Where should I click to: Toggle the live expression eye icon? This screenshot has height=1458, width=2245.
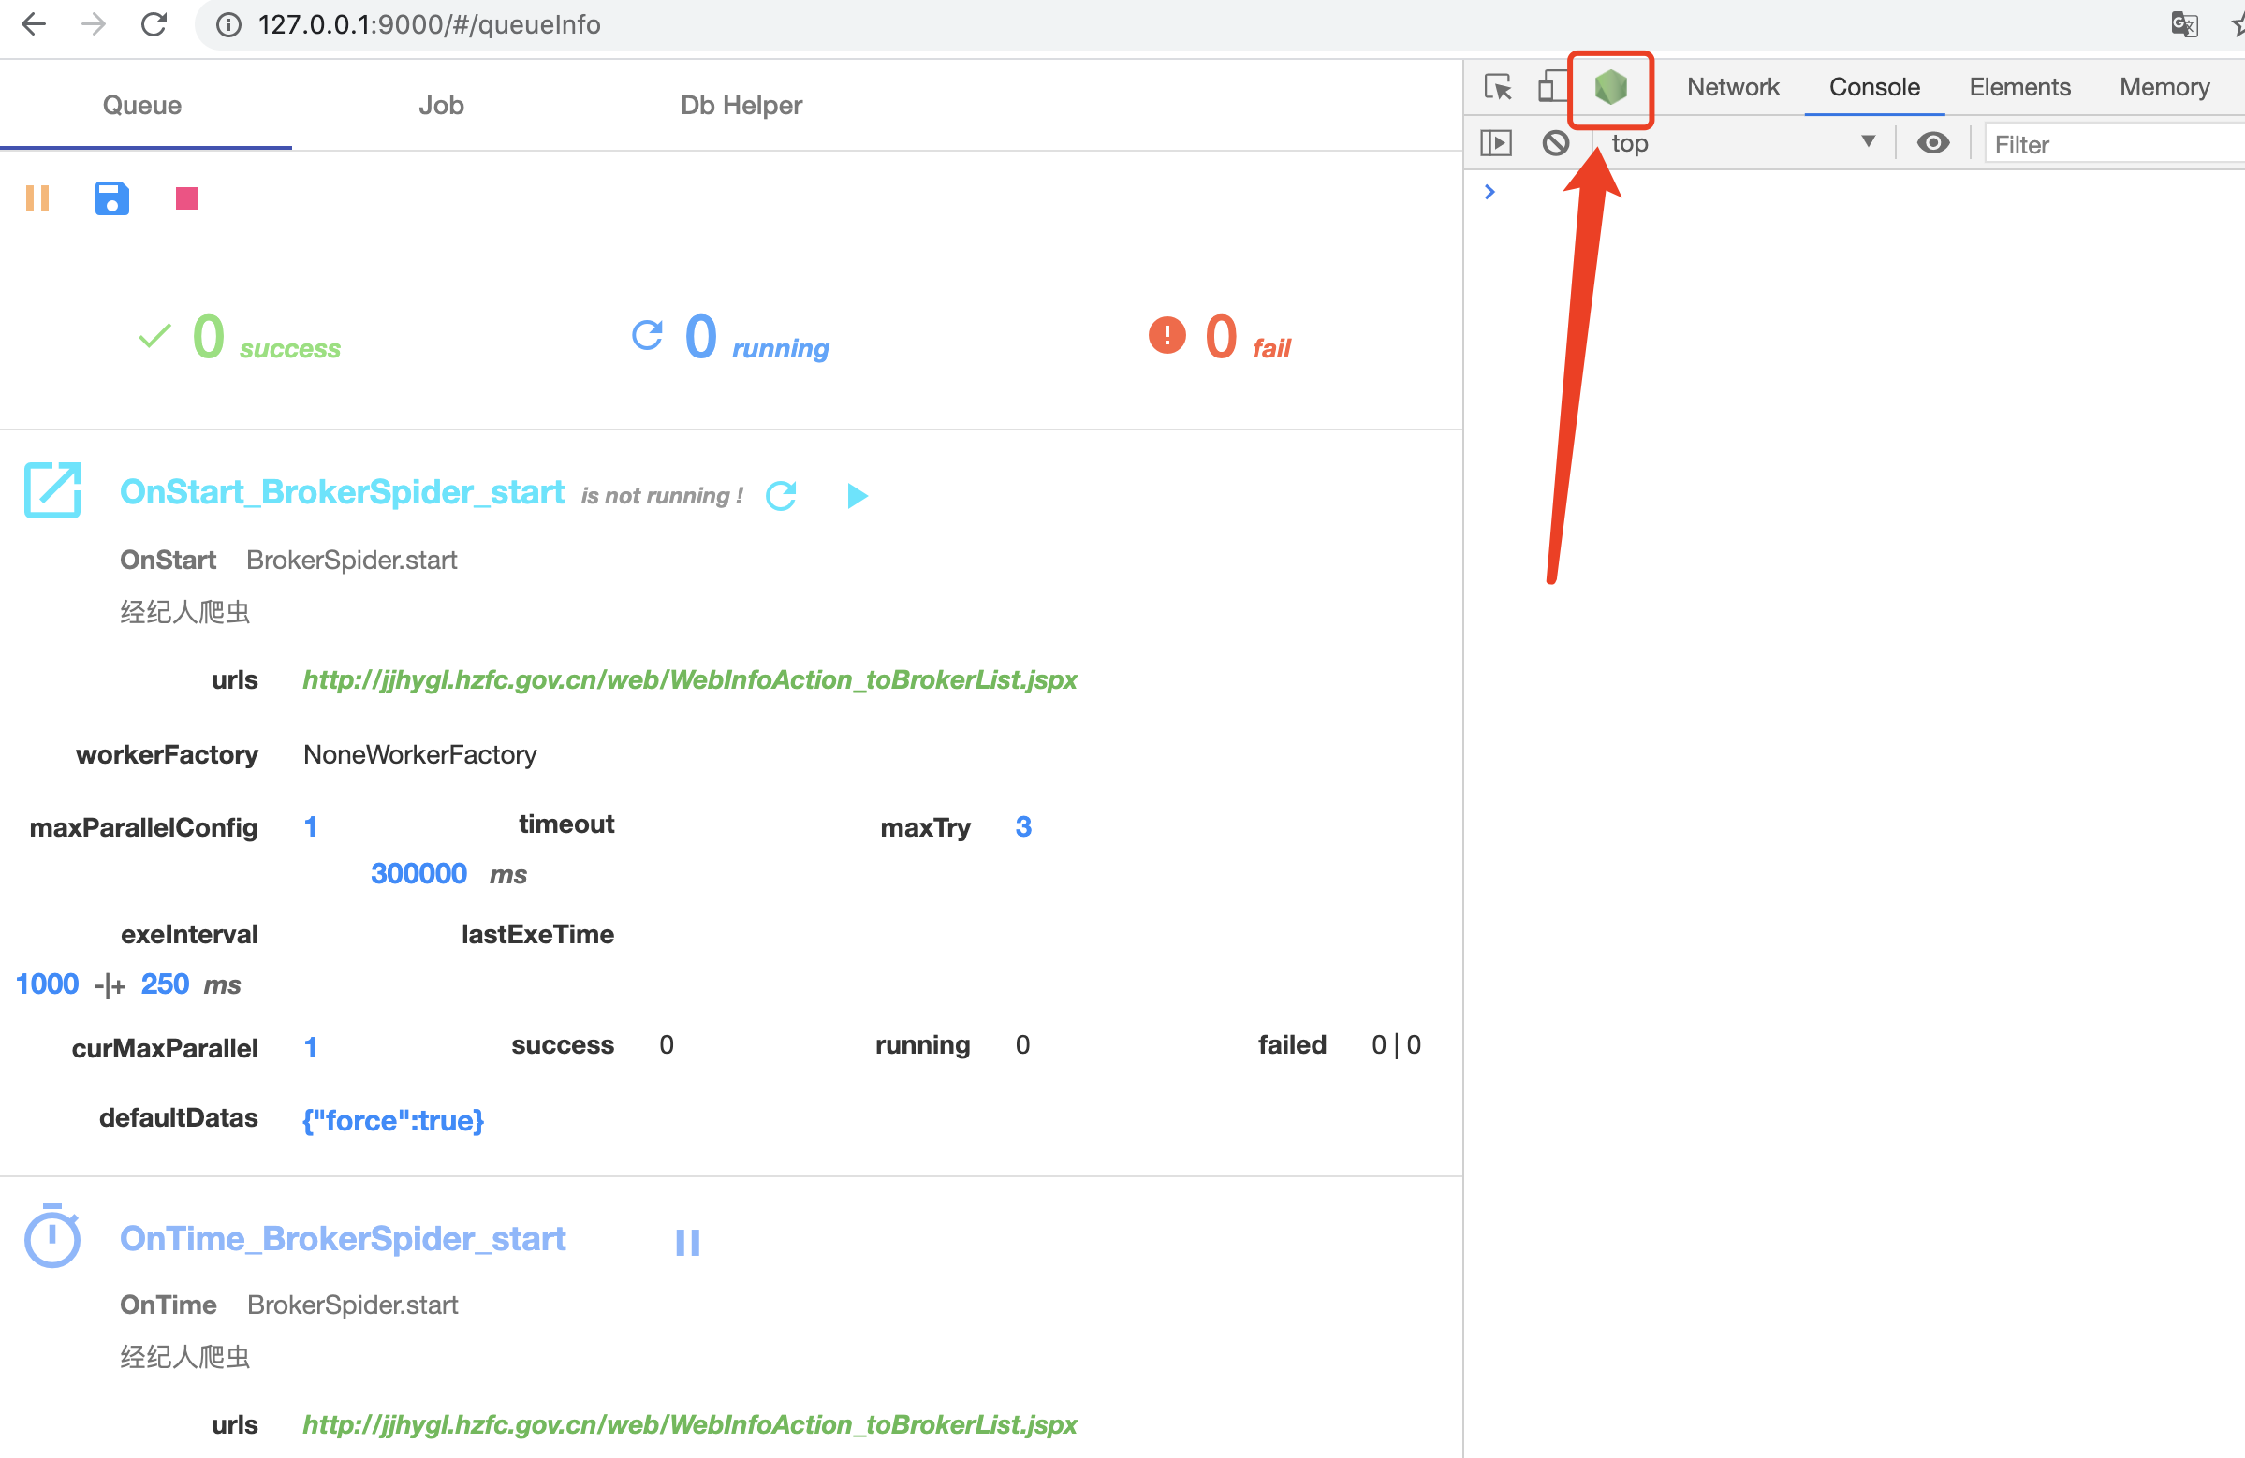(1932, 143)
